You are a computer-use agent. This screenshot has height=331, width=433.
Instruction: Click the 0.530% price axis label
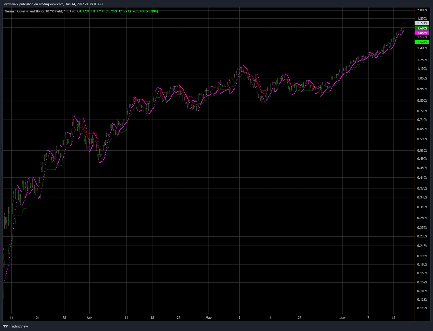click(x=422, y=151)
